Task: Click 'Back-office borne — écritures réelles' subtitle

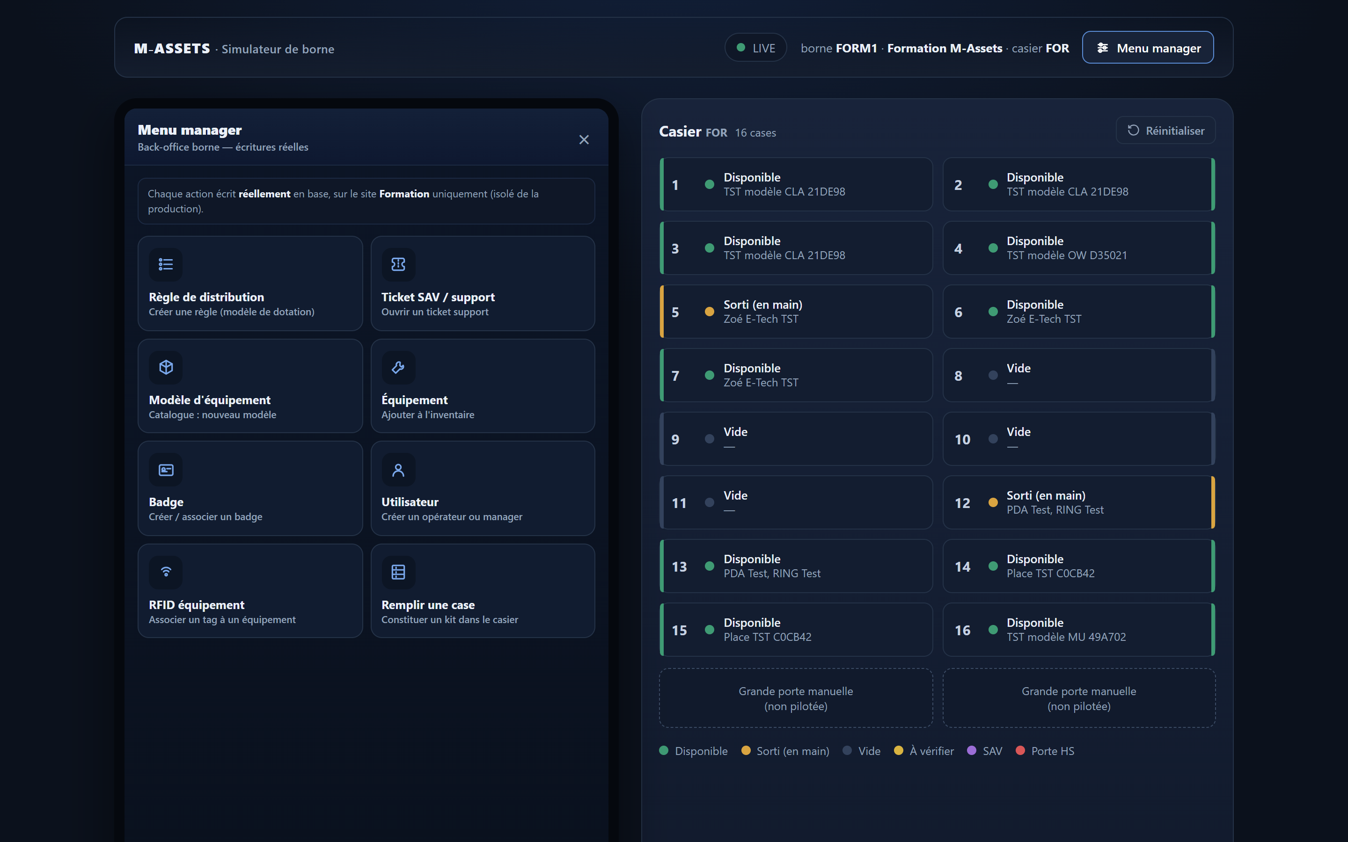Action: pyautogui.click(x=223, y=147)
